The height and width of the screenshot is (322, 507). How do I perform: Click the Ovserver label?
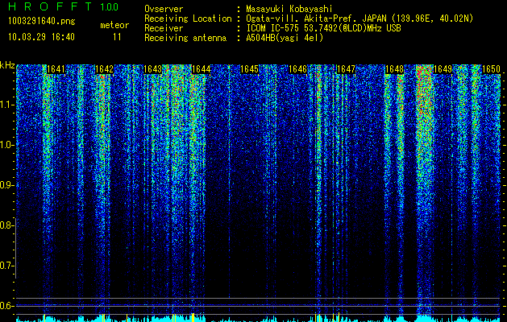(164, 9)
